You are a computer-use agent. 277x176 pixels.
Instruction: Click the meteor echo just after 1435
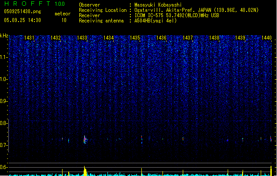click(x=142, y=139)
